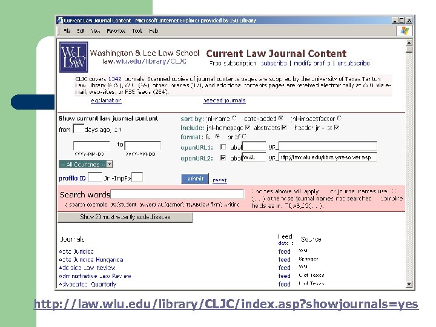Image resolution: width=436 pixels, height=327 pixels.
Task: Open the View menu
Action: (96, 31)
